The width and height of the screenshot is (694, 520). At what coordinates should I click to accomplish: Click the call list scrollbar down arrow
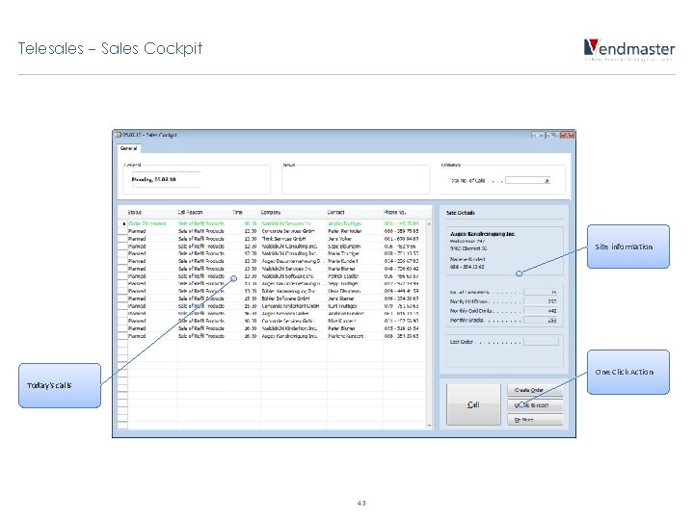[429, 426]
